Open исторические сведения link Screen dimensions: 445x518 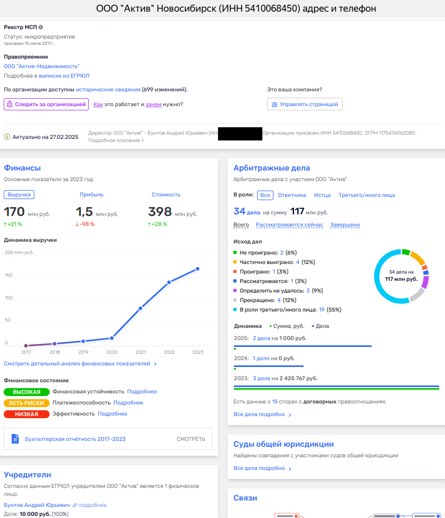coord(108,90)
